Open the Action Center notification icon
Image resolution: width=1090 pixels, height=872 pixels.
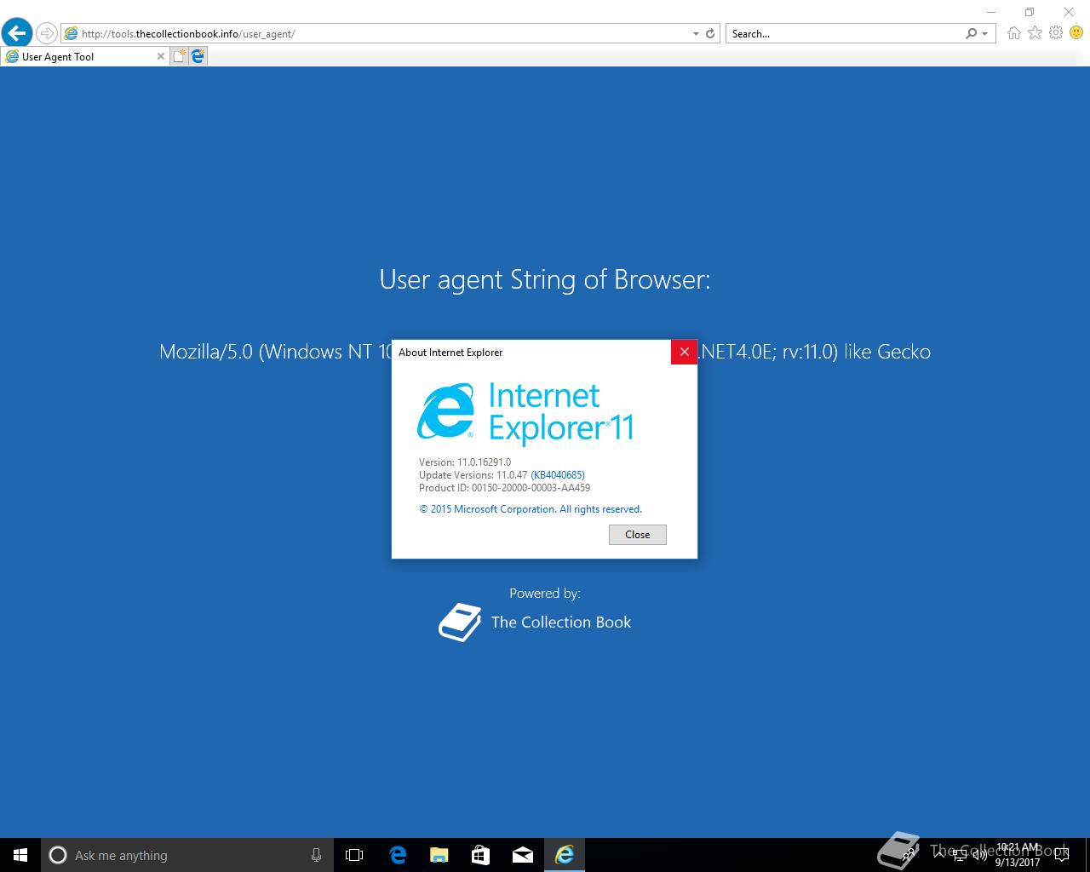[1061, 855]
